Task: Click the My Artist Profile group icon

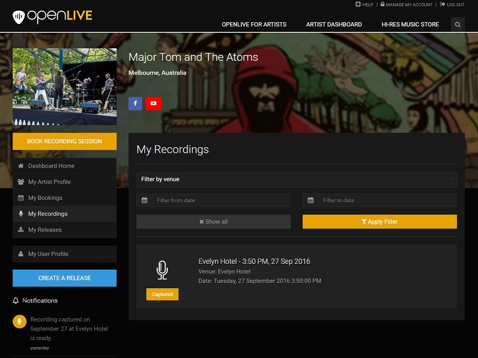Action: (21, 182)
